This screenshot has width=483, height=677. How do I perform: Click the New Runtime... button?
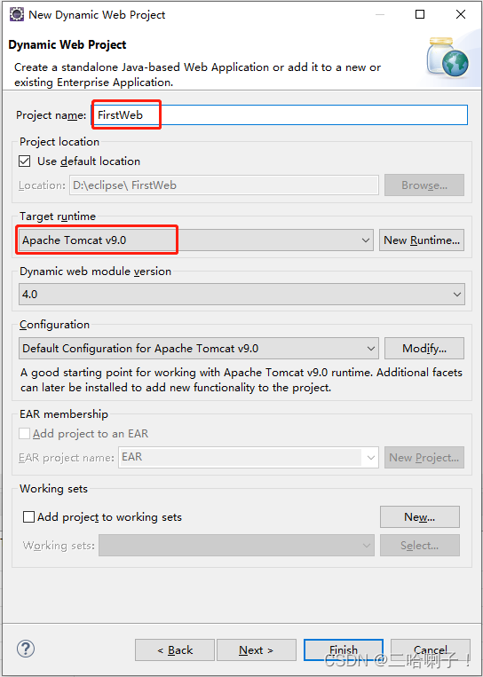422,240
